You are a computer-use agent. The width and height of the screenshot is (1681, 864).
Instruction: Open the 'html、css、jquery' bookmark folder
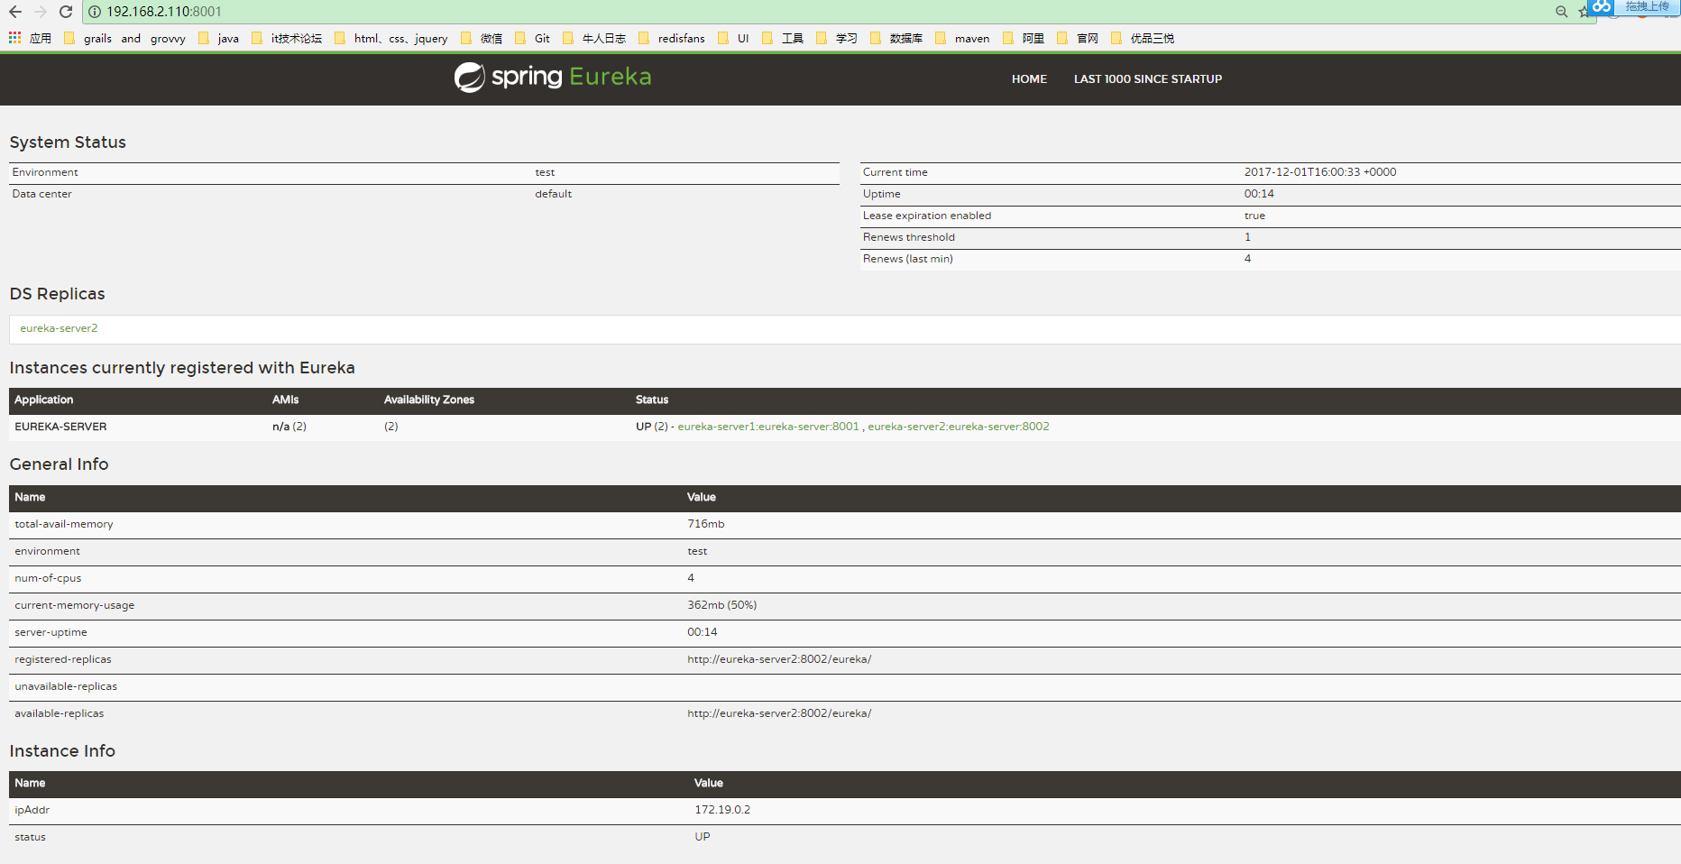(391, 38)
